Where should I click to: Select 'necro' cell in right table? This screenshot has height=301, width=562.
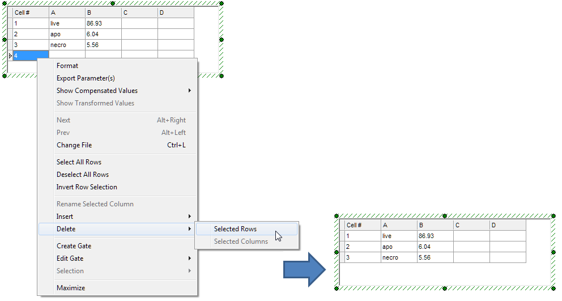[398, 257]
